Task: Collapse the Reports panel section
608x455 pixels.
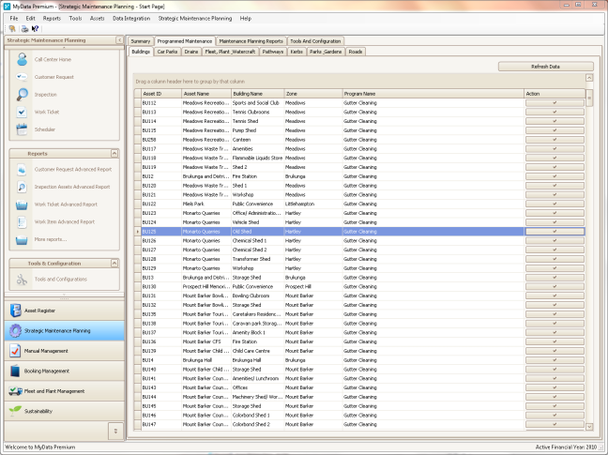Action: point(114,152)
